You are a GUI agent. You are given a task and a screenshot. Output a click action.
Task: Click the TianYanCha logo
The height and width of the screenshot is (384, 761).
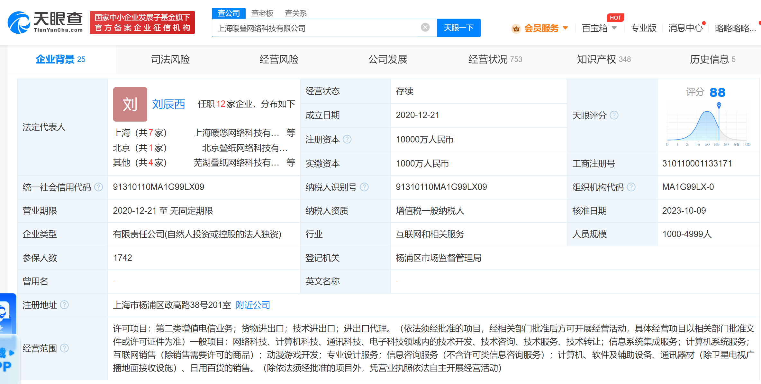[45, 22]
